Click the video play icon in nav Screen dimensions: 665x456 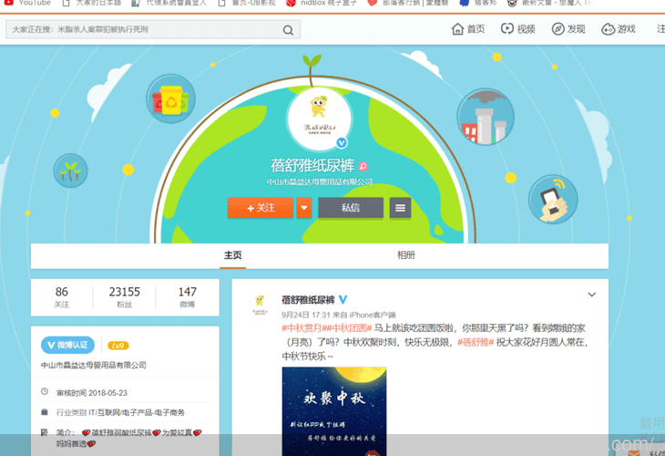[507, 29]
